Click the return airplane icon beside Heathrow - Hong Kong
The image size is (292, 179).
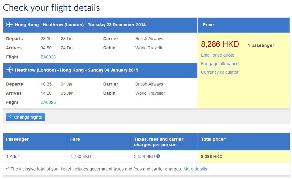coord(9,70)
